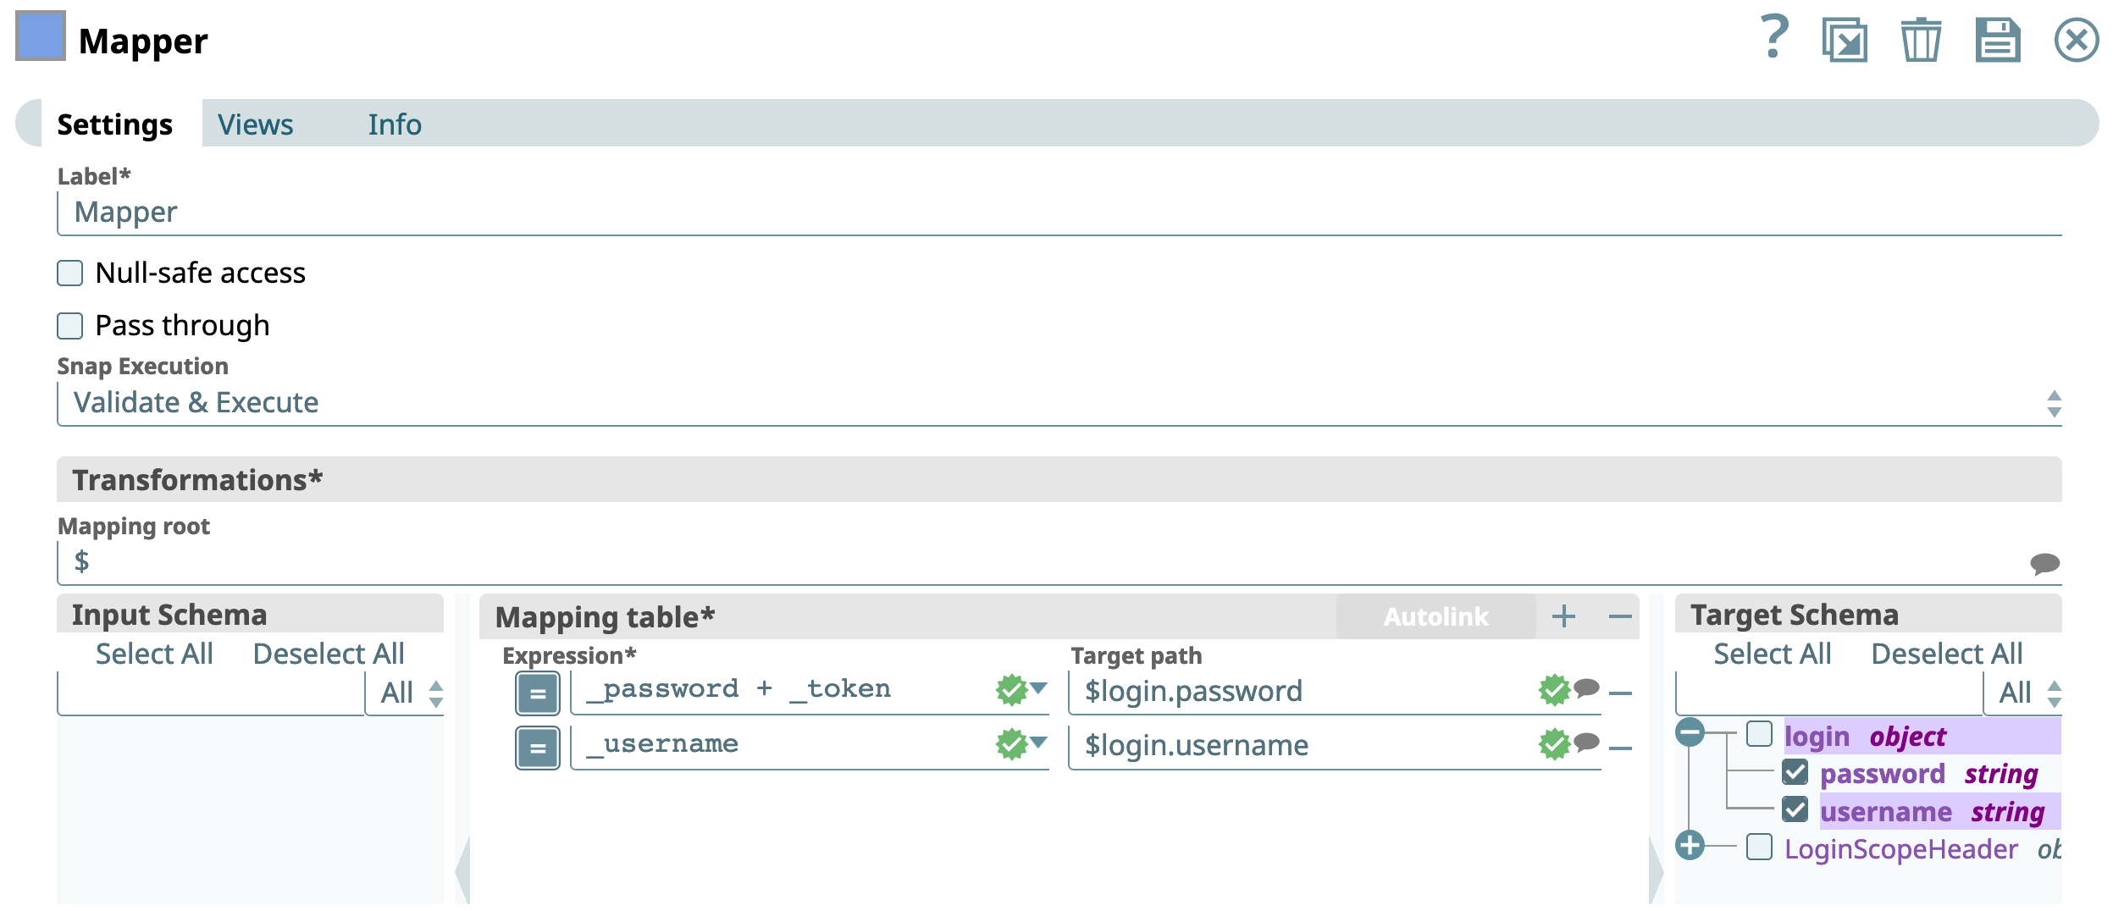Expand the LoginScopeHeader tree node
Image resolution: width=2113 pixels, height=911 pixels.
point(1690,845)
